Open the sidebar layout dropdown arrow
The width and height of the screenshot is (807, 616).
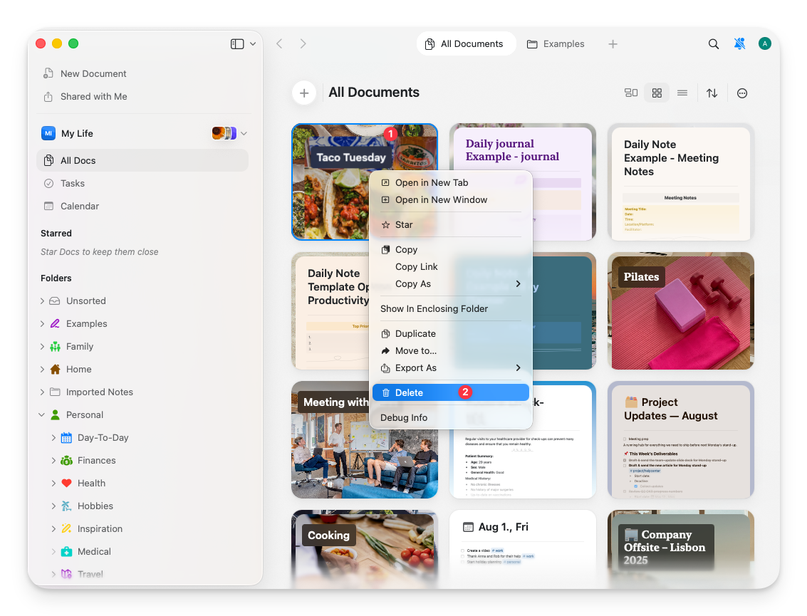(253, 43)
